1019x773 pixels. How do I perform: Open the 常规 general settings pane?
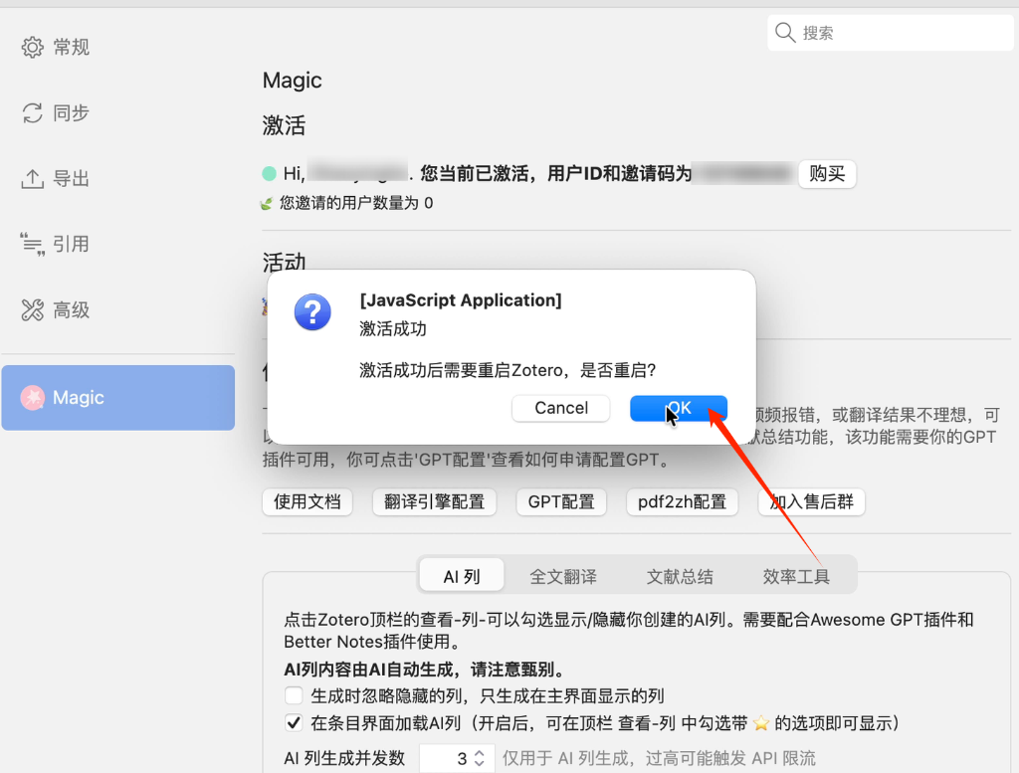(56, 47)
